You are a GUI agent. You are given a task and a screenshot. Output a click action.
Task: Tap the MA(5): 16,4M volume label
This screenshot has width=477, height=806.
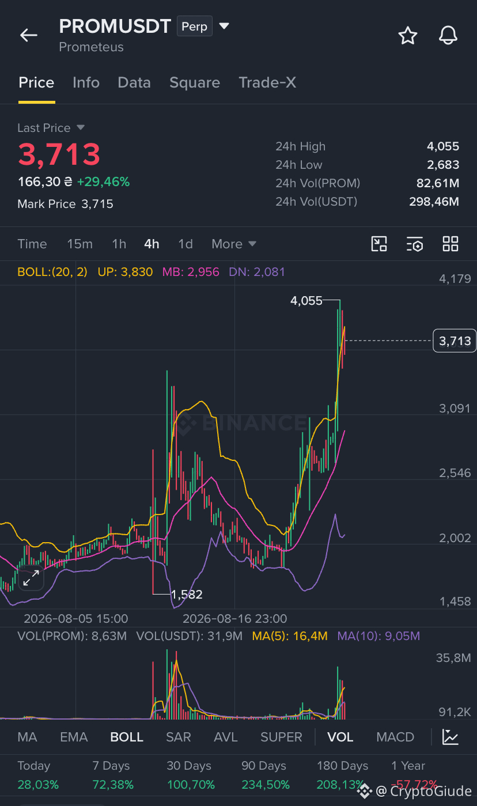(x=290, y=636)
